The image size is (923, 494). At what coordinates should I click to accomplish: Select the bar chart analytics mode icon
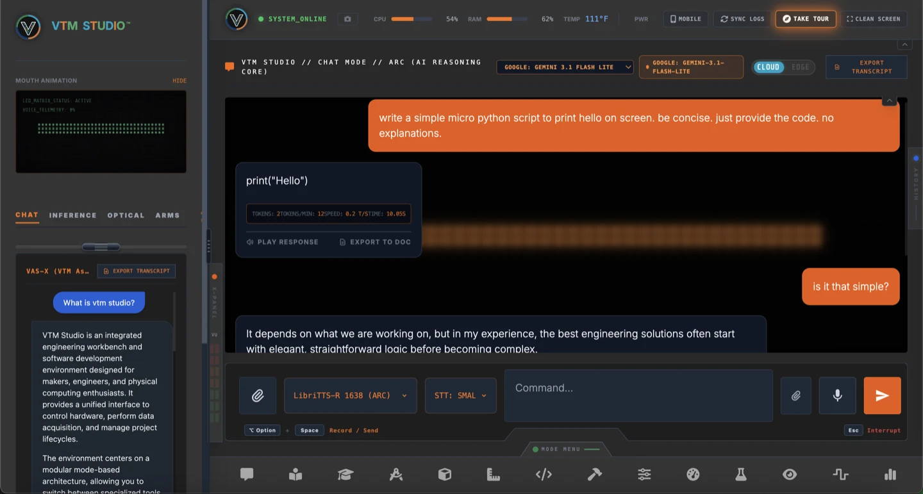tap(890, 474)
